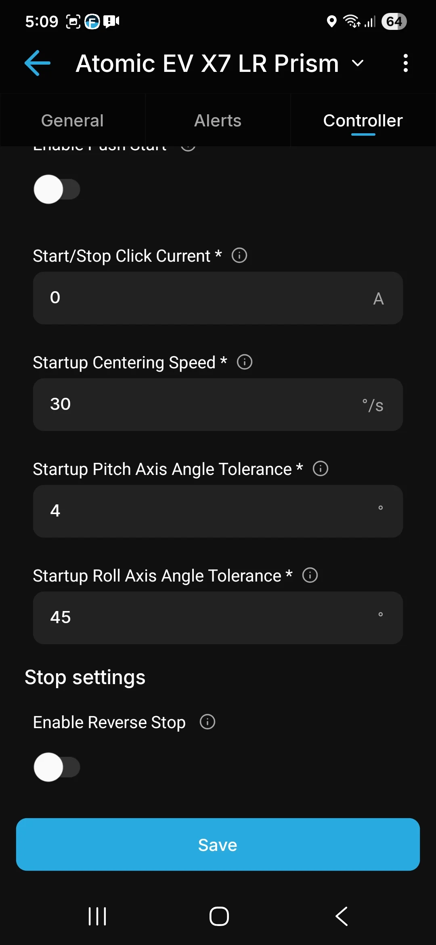Enable the Reverse Stop switch
436x945 pixels.
tap(57, 767)
